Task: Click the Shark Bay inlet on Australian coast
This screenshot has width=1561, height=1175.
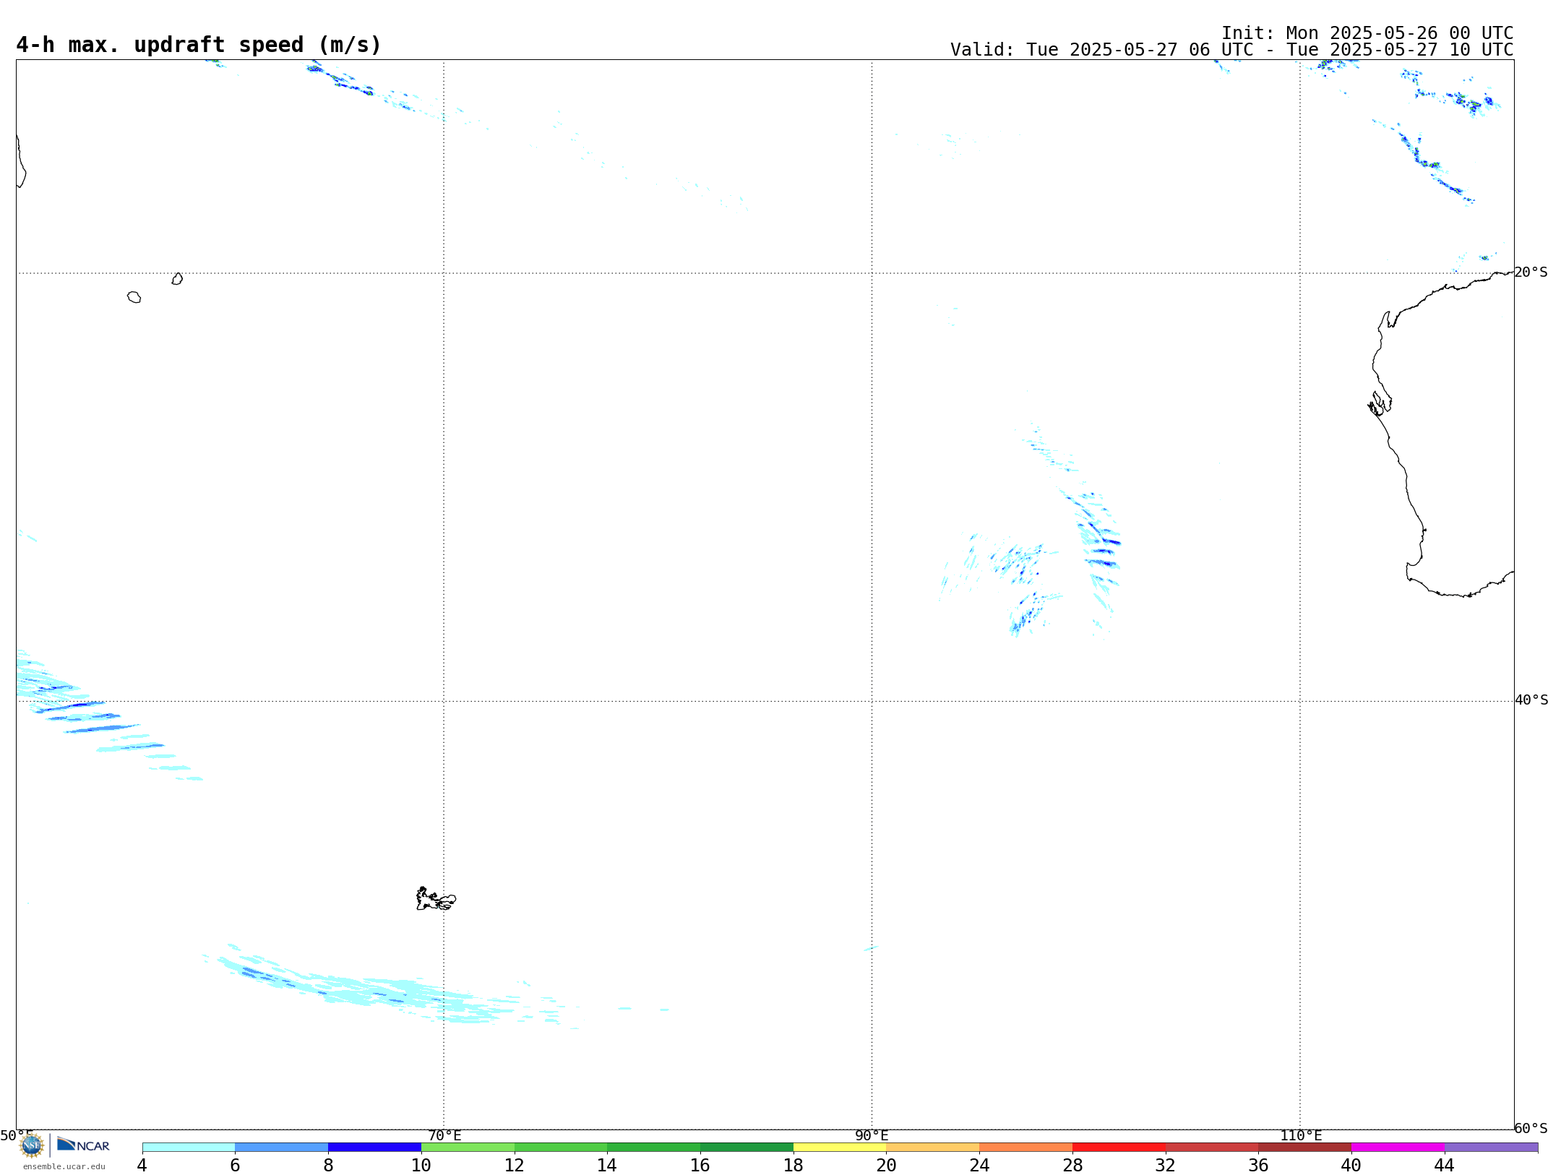Action: tap(1380, 403)
